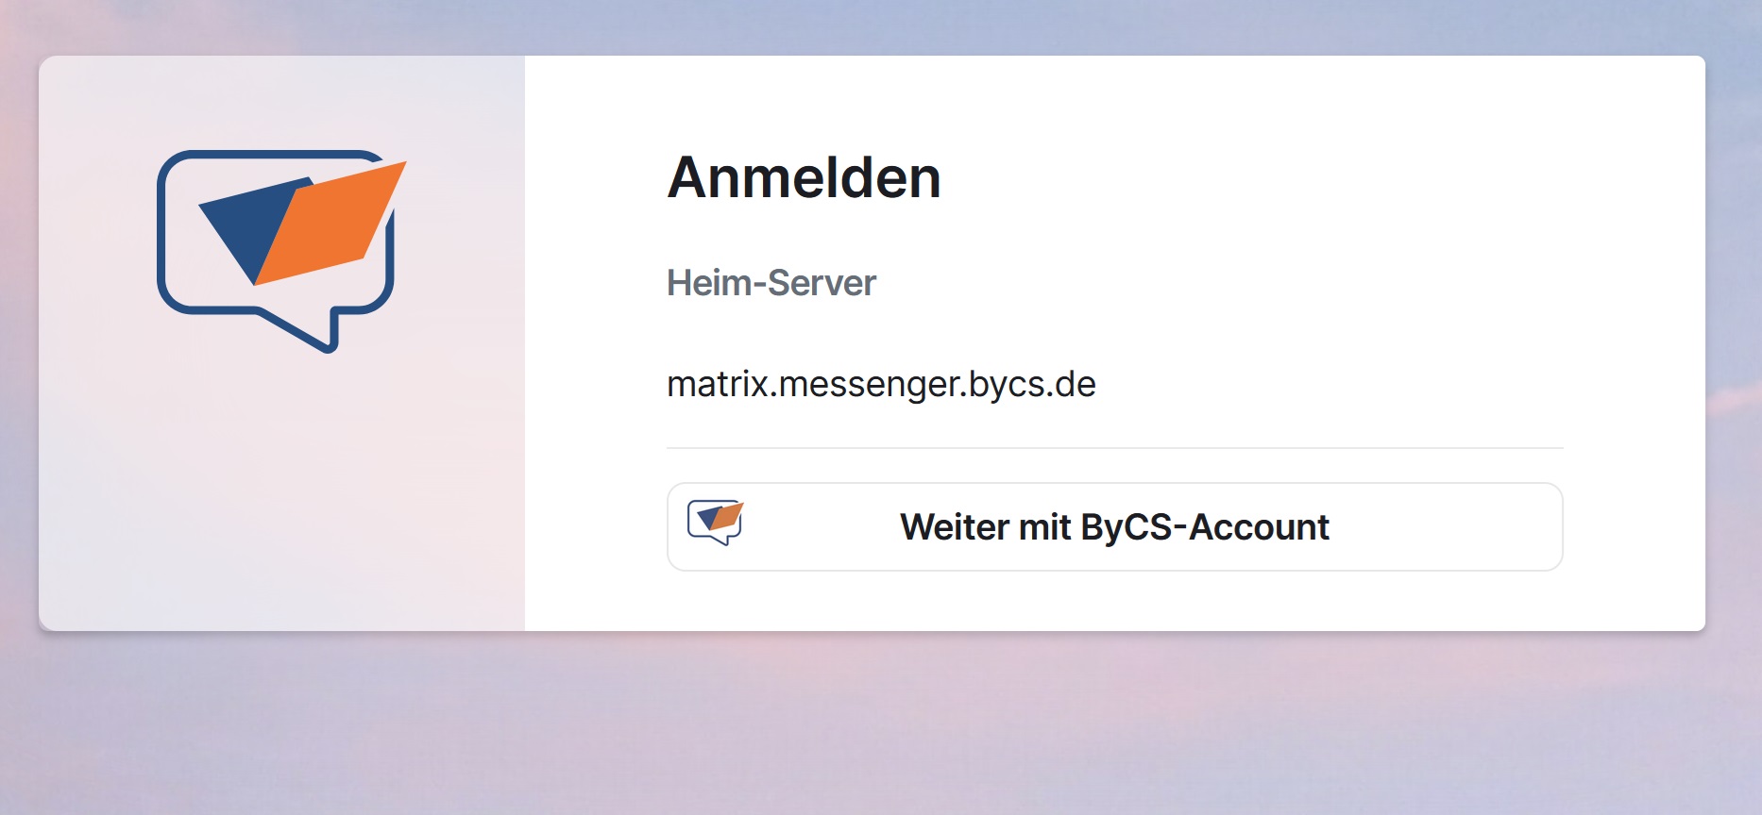The image size is (1762, 815).
Task: Click the bycs.de ending of the server address
Action: click(x=1032, y=385)
